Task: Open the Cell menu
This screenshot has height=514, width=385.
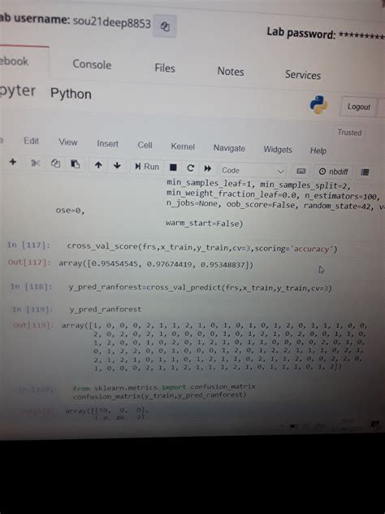Action: 145,146
